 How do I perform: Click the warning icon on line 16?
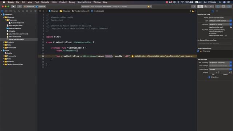pyautogui.click(x=133, y=56)
